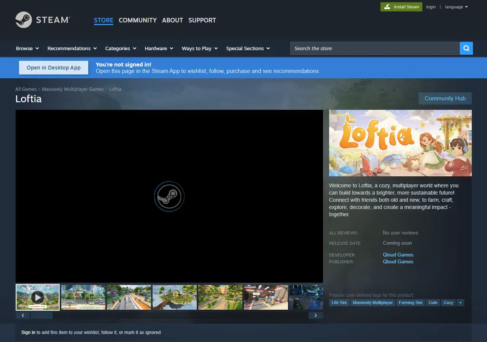Image resolution: width=487 pixels, height=342 pixels.
Task: Go back using the carousel left arrow
Action: coord(22,315)
